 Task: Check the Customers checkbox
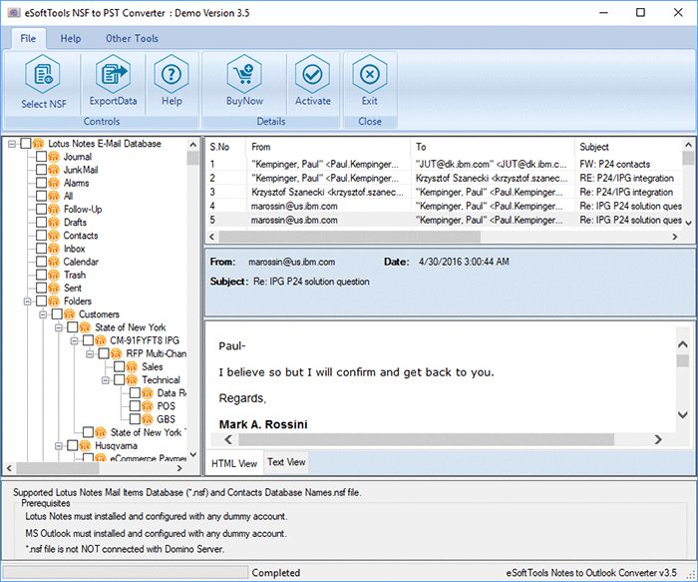(x=57, y=314)
